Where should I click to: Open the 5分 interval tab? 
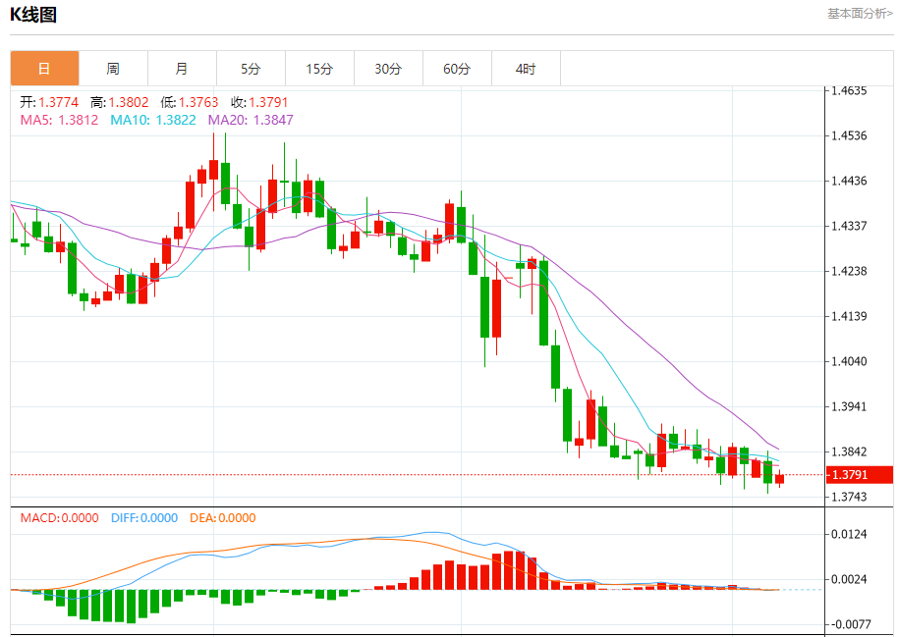point(251,69)
